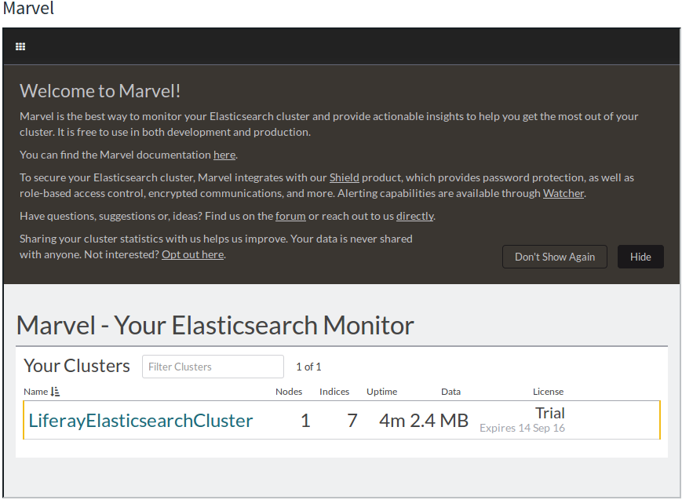This screenshot has width=682, height=500.
Task: Click the Don't Show Again button
Action: click(x=555, y=257)
